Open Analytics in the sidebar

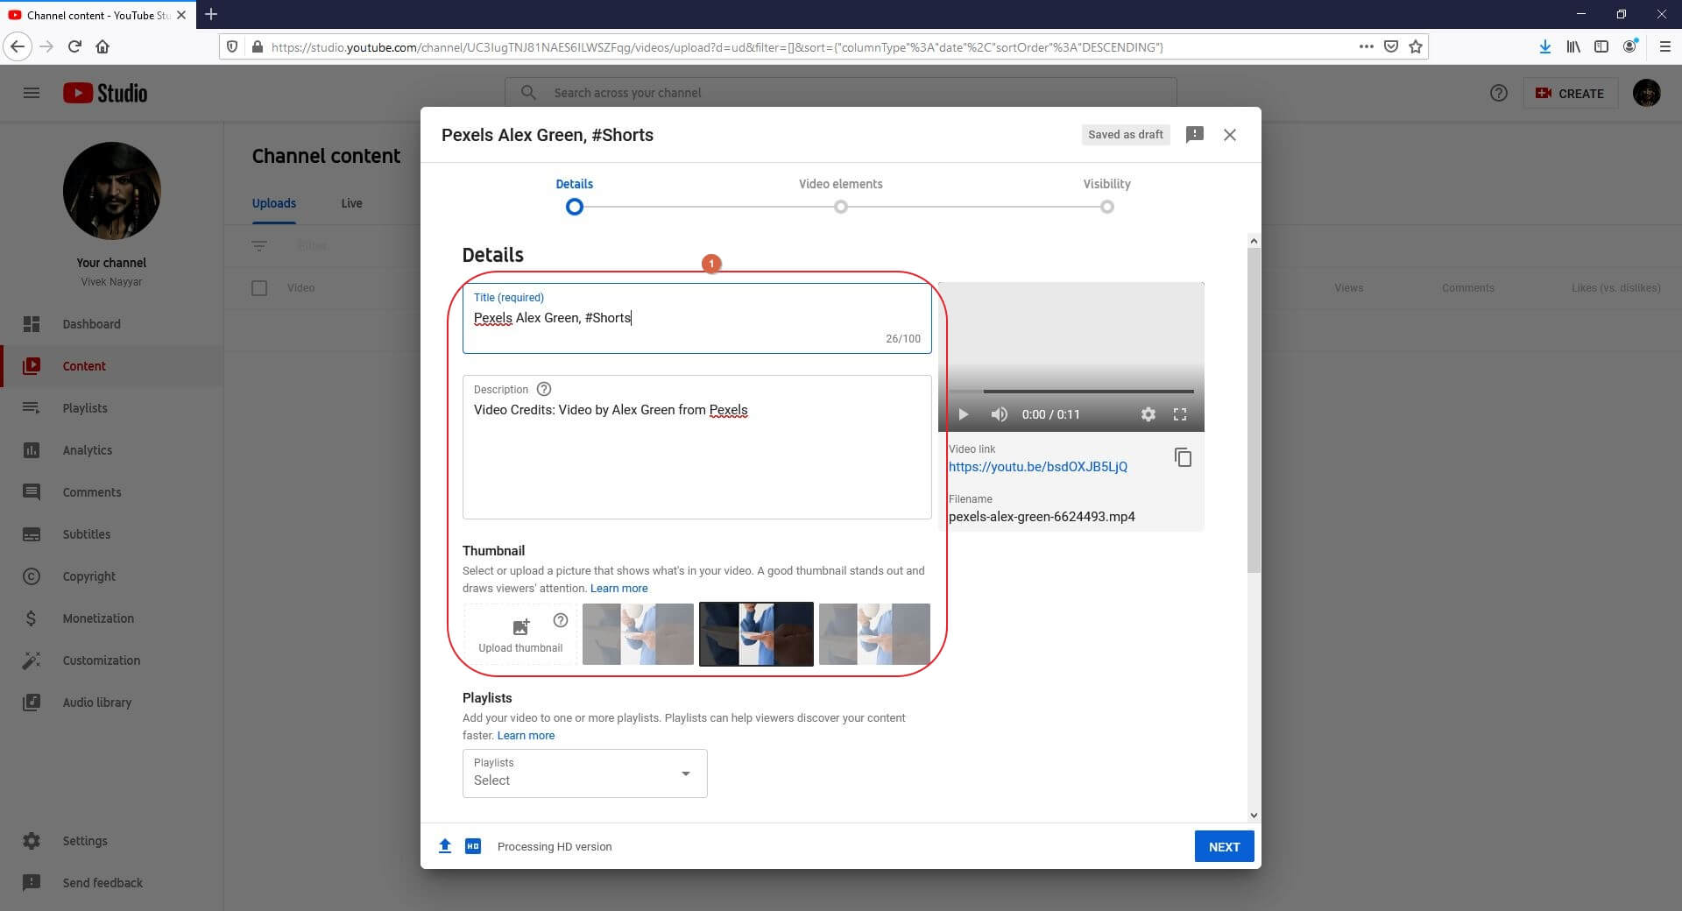point(88,450)
